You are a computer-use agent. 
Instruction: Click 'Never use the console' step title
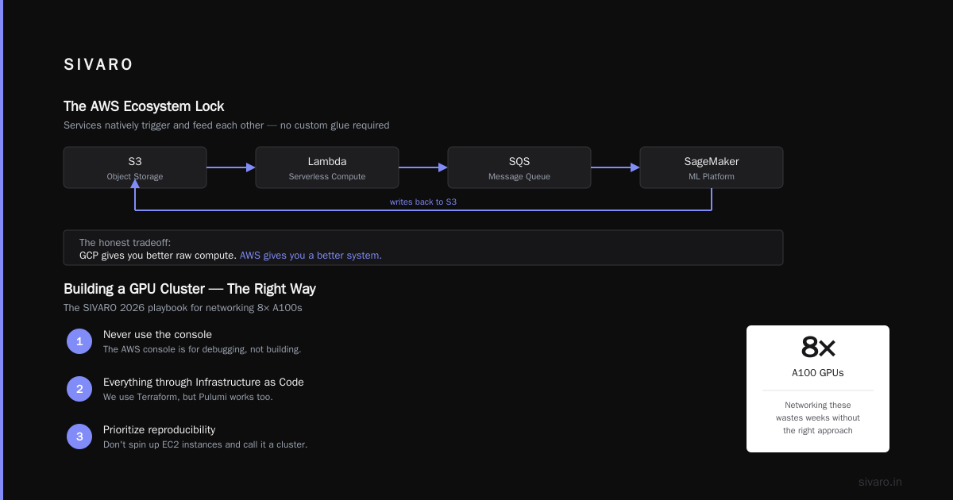[157, 334]
